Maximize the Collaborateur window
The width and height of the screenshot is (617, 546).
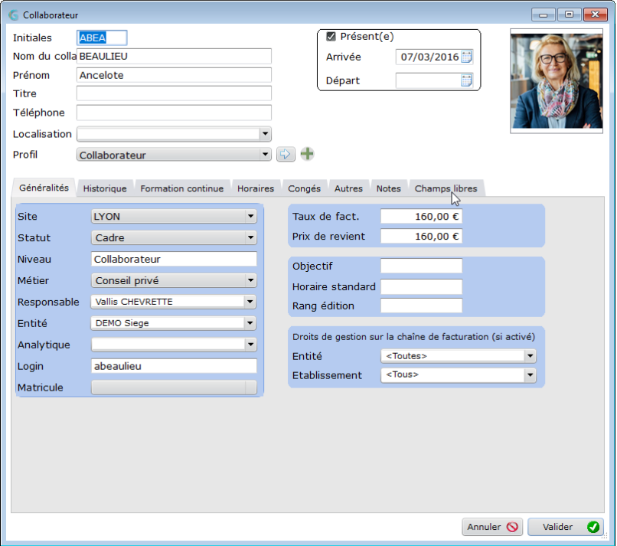[x=569, y=15]
